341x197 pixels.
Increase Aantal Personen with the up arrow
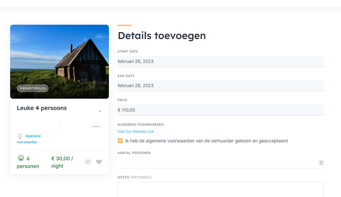tap(321, 161)
